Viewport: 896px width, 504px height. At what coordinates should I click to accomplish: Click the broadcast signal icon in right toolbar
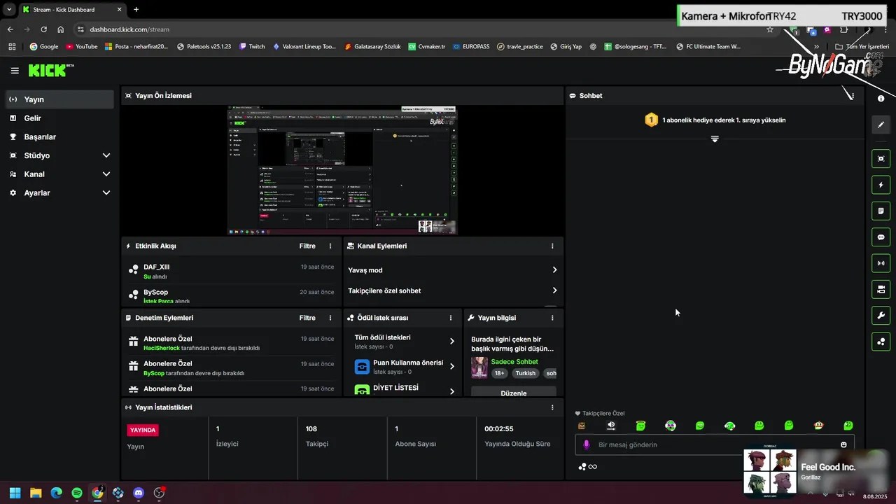coord(881,263)
